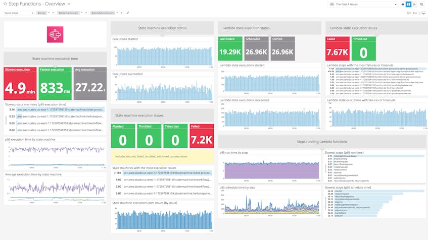428x240 pixels.
Task: Step the time frame forward
Action: 414,5
